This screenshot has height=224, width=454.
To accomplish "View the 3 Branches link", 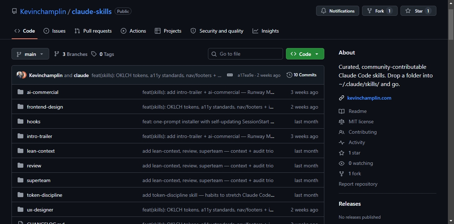I will pos(71,54).
